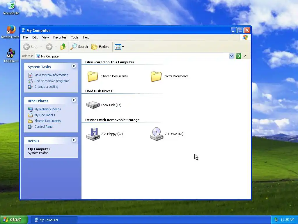Click Devices with Removable Storage heading
The height and width of the screenshot is (224, 298).
(112, 120)
